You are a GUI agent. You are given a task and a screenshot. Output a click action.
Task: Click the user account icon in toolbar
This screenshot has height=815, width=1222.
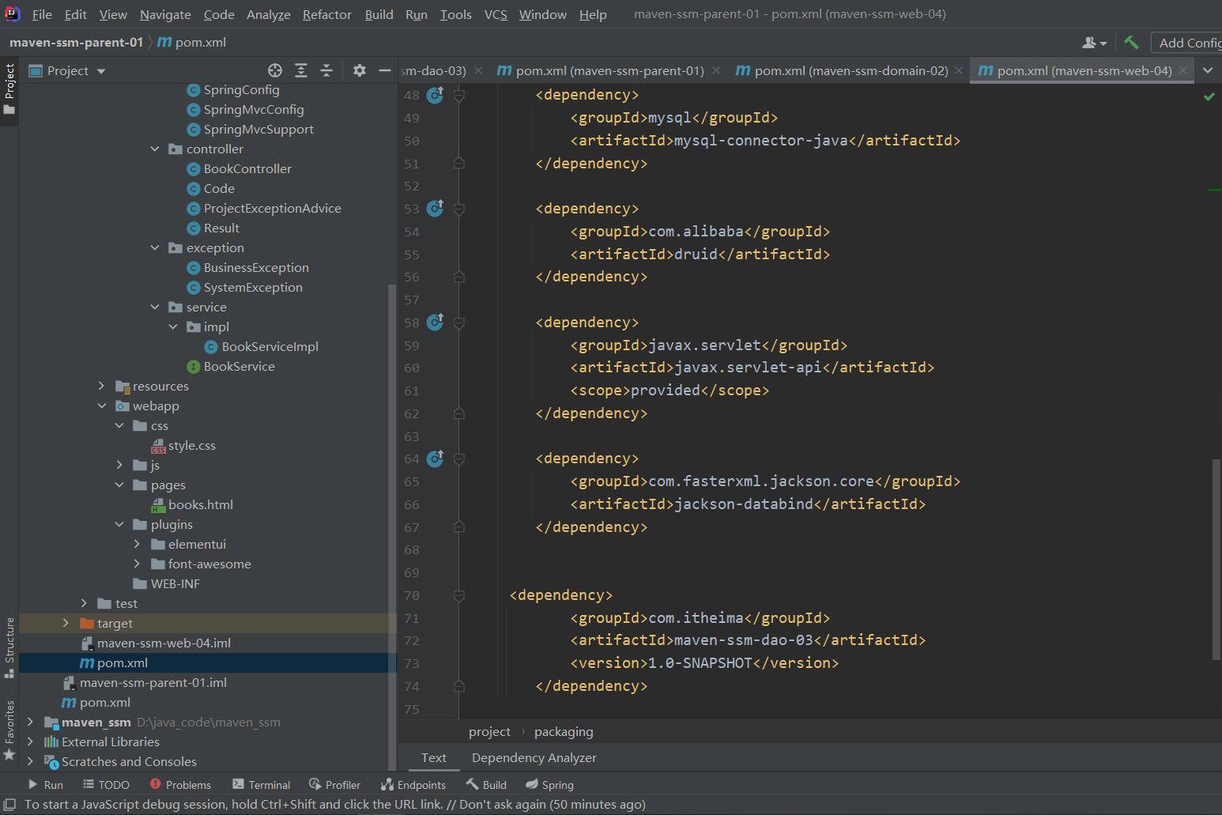1094,43
